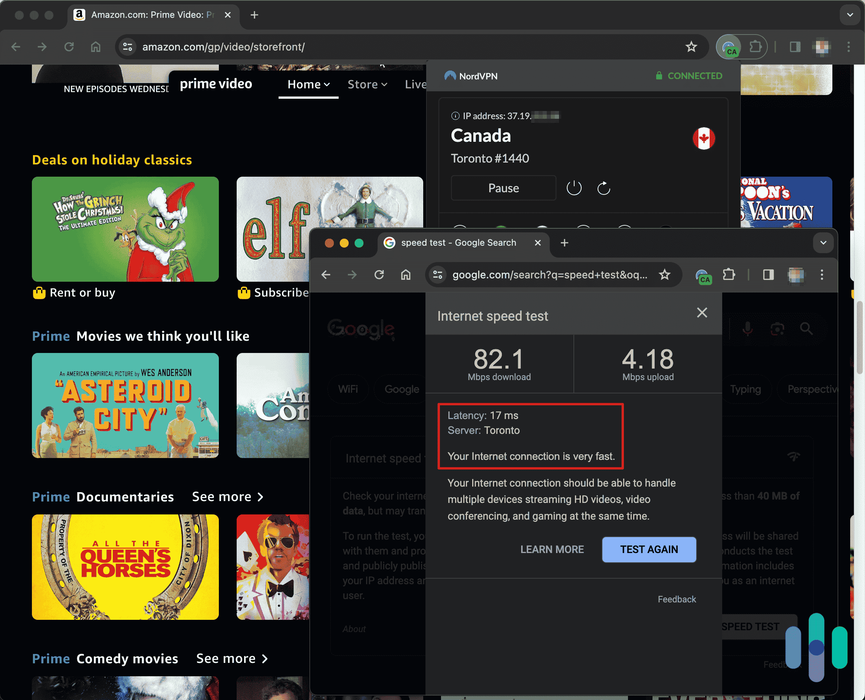Toggle side panel icon in Google window
The width and height of the screenshot is (865, 700).
point(768,275)
